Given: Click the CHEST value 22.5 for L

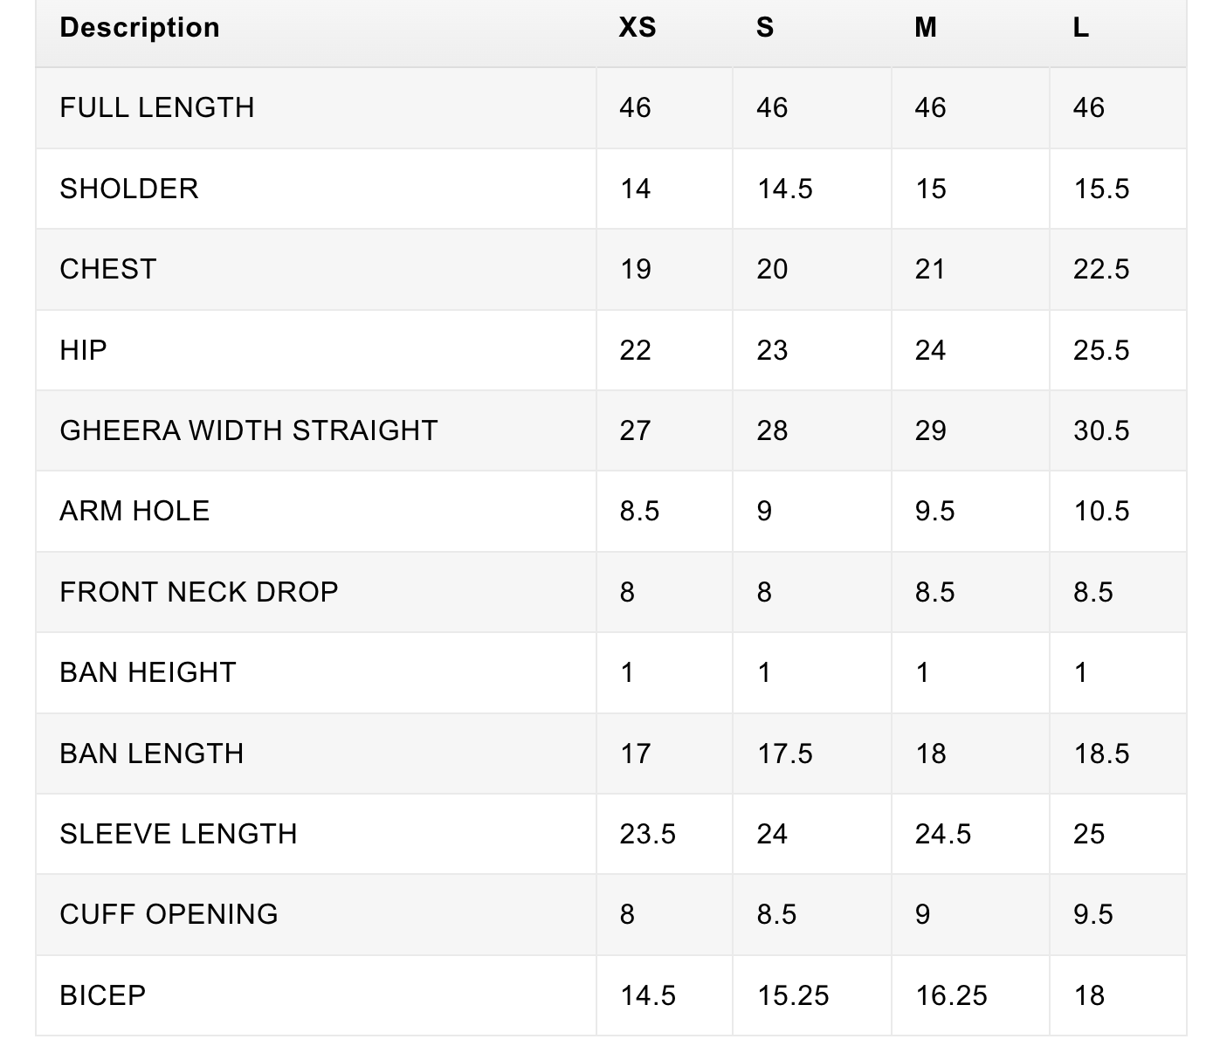Looking at the screenshot, I should point(1101,269).
